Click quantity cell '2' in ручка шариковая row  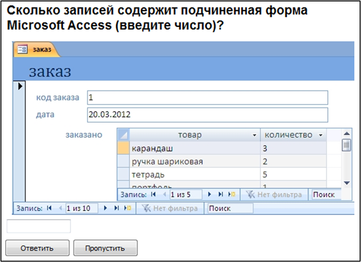pos(293,161)
